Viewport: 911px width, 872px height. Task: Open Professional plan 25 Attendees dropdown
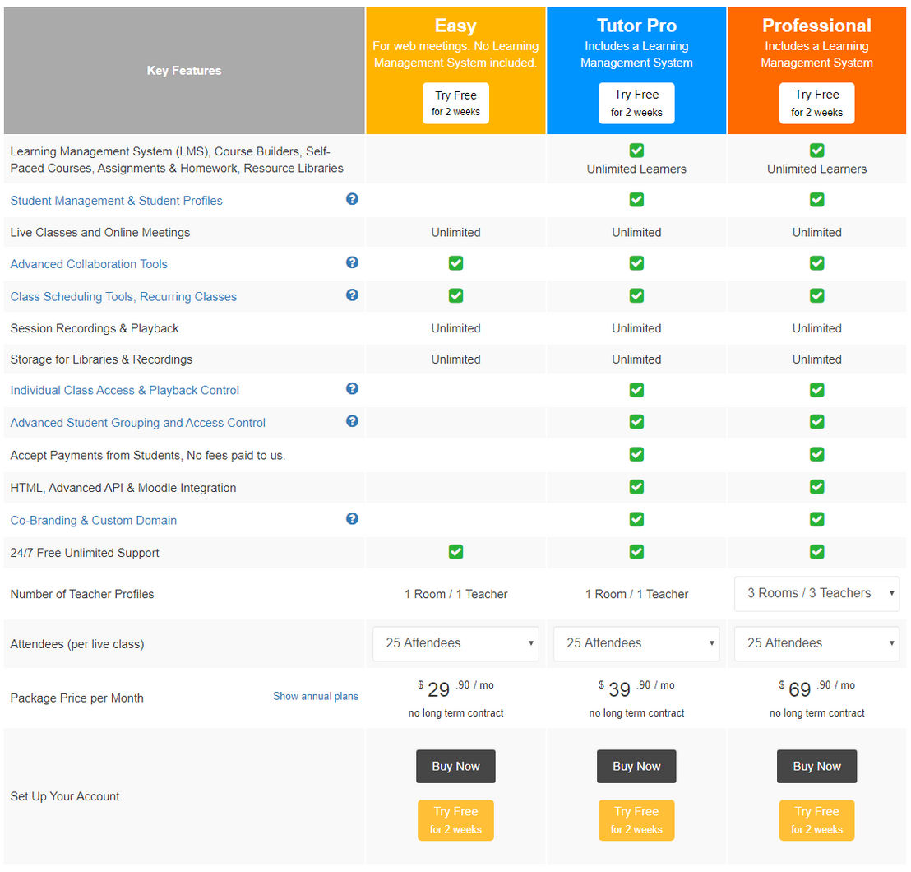817,643
